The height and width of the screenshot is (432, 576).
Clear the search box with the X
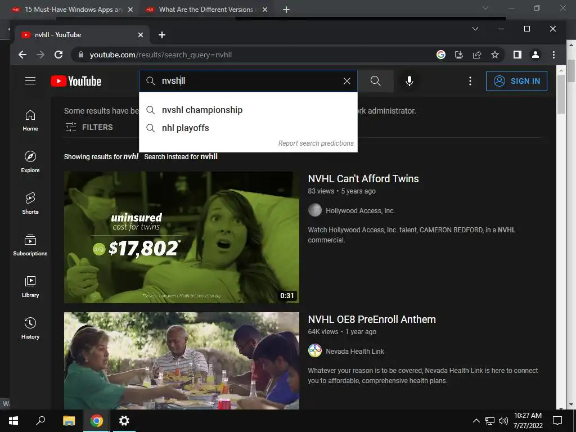point(346,81)
